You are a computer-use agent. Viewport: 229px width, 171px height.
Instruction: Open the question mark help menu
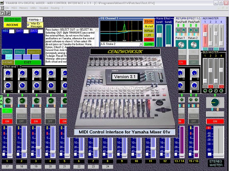(x=62, y=8)
